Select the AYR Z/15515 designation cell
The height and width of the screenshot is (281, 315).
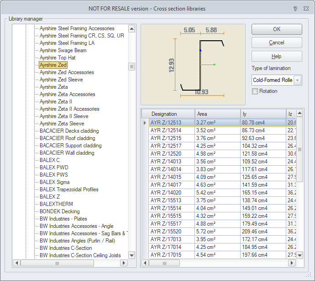click(172, 216)
